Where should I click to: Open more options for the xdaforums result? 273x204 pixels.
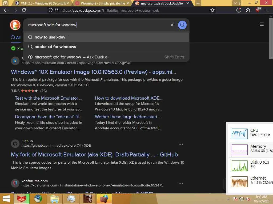(x=181, y=184)
